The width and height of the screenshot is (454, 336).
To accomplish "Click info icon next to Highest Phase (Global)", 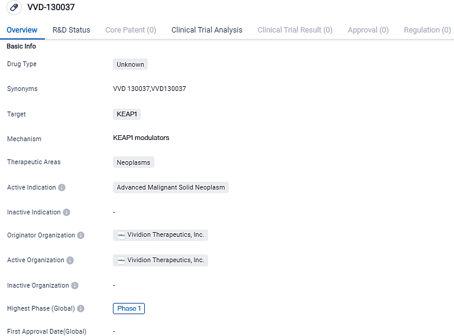I will pos(81,309).
